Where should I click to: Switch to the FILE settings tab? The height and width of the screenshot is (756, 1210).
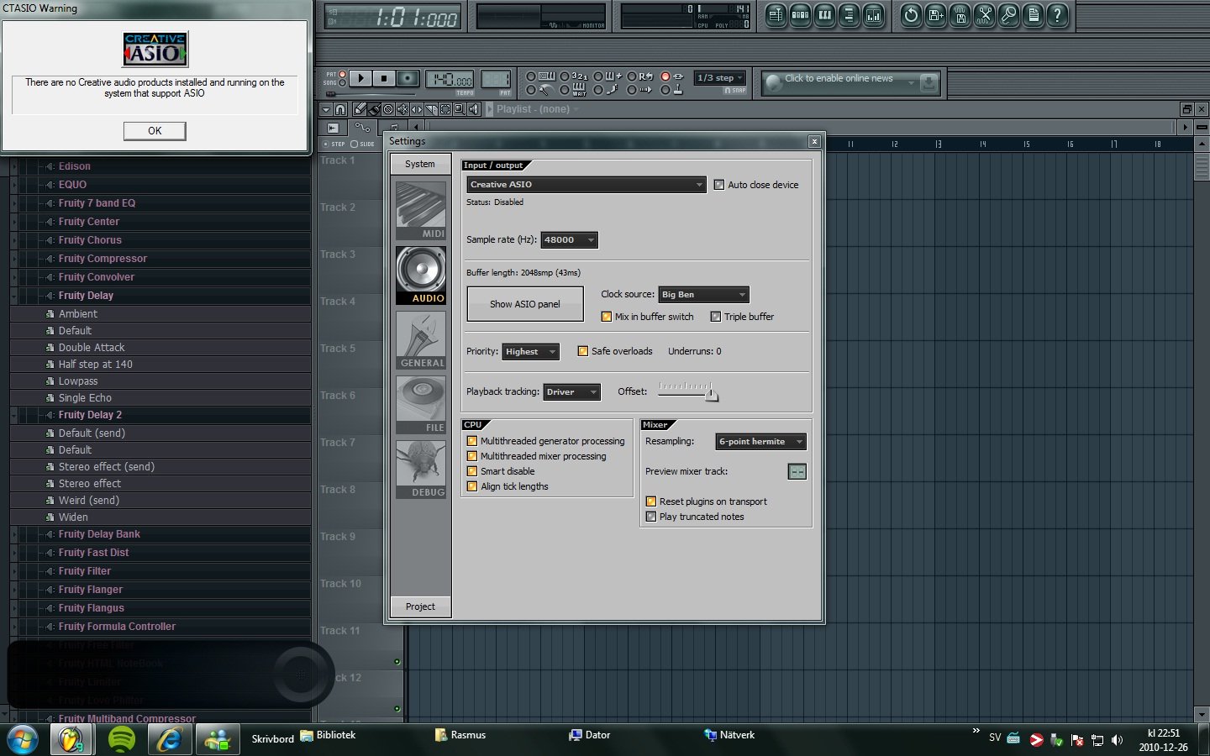click(x=421, y=405)
